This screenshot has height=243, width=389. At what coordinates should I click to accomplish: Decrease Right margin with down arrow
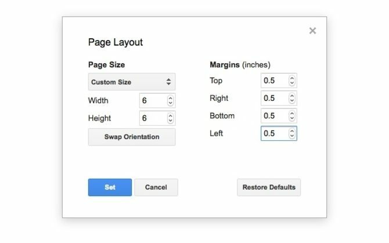point(292,101)
